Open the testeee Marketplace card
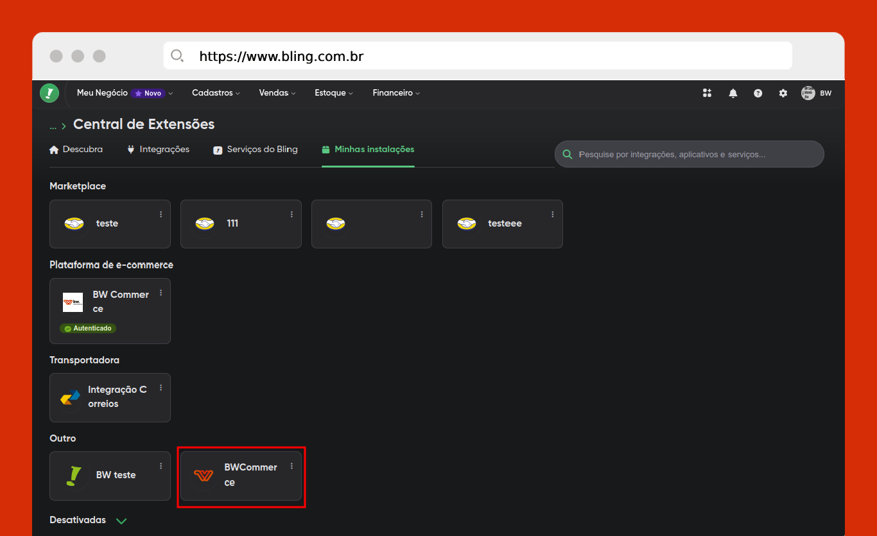The width and height of the screenshot is (877, 536). click(x=503, y=224)
